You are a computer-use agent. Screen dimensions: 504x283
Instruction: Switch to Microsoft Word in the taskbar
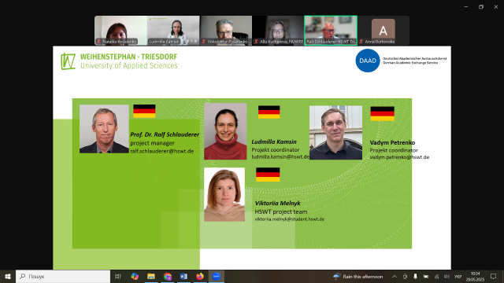[x=183, y=276]
